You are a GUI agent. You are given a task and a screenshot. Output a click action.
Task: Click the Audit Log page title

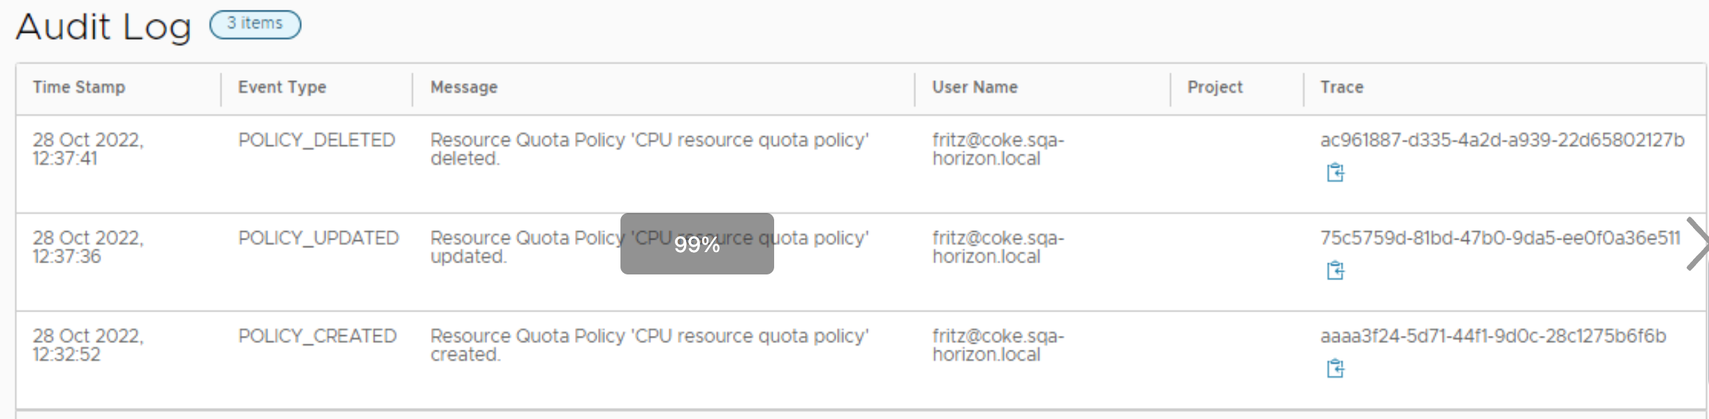103,27
